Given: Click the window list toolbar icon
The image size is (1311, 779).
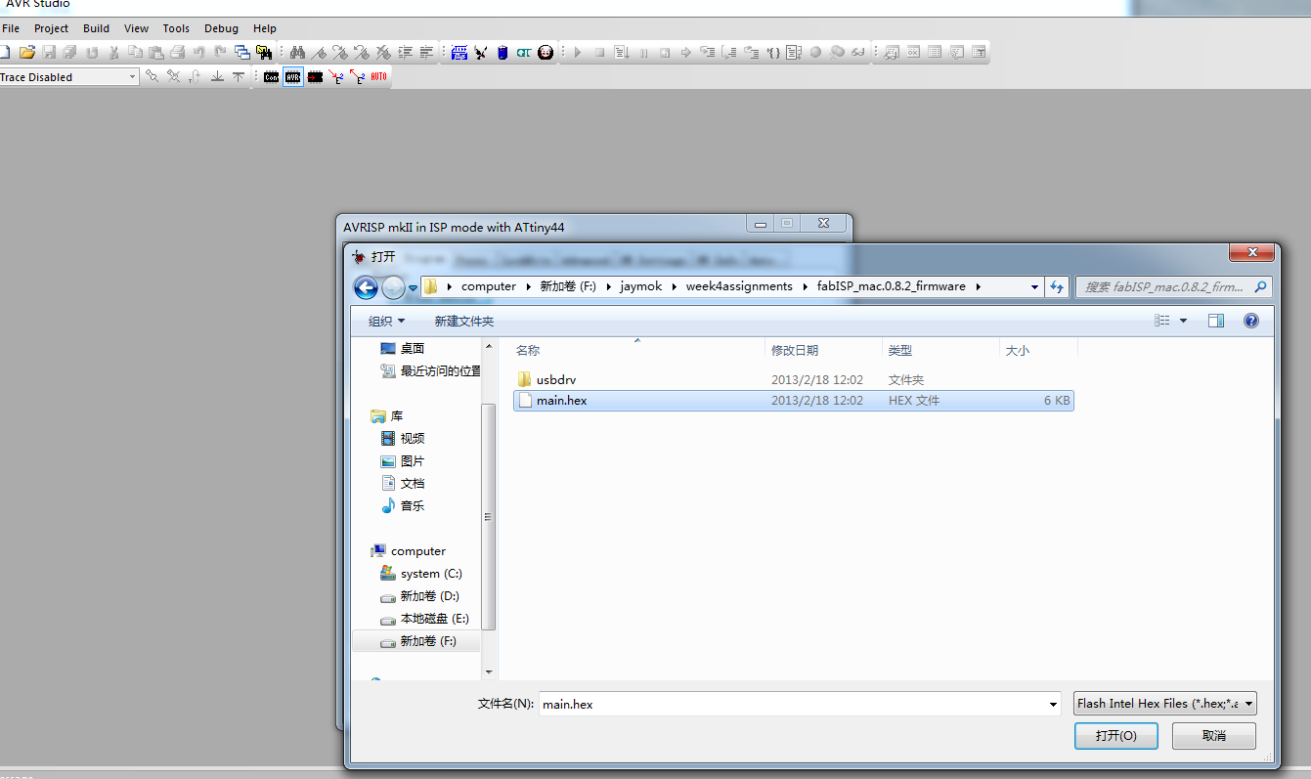Looking at the screenshot, I should point(241,52).
